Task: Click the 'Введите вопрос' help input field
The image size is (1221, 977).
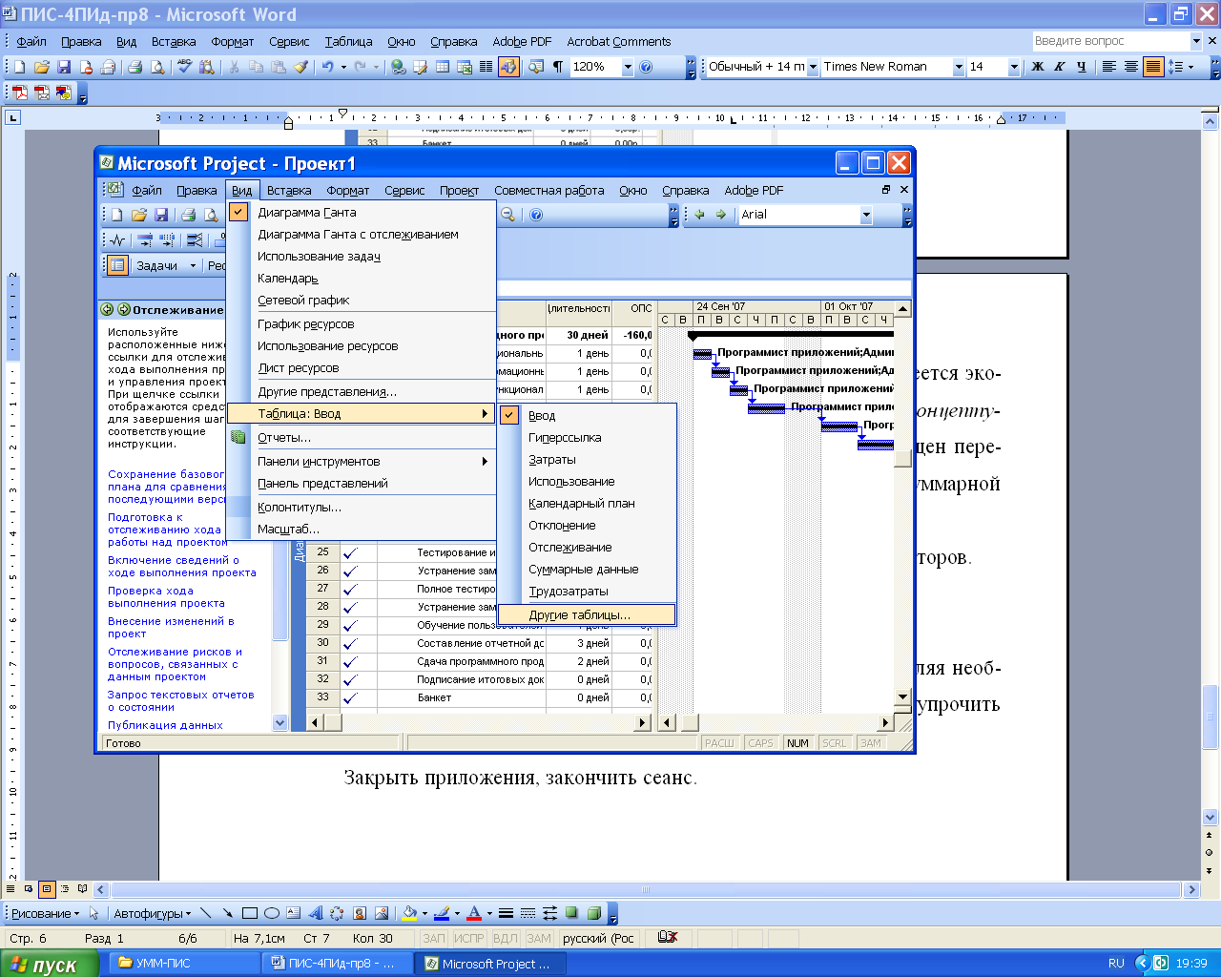Action: coord(1110,41)
